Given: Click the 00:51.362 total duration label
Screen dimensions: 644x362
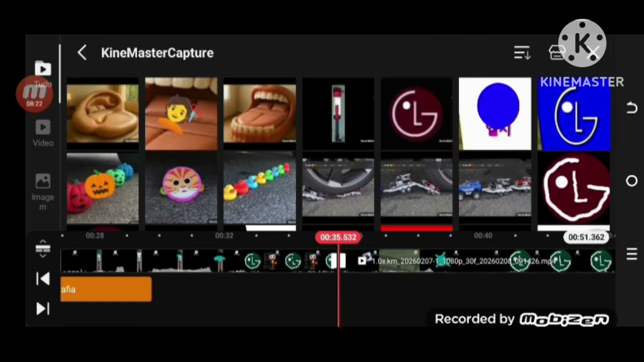Looking at the screenshot, I should tap(586, 237).
